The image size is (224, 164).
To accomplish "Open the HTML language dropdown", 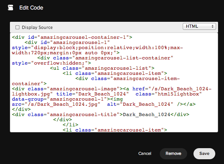I will 199,27.
